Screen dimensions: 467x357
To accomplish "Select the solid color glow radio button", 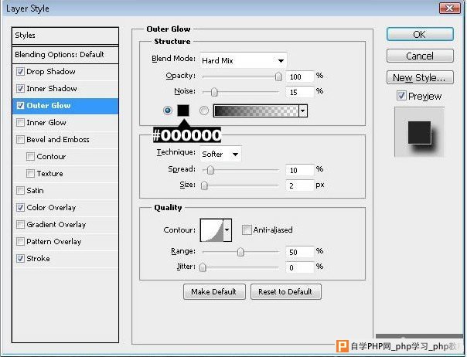I will click(168, 110).
